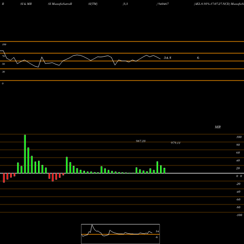Viewport: 244px width, 244px height.
Task: Click the '-20' label on MR axis
Action: tap(238, 184)
